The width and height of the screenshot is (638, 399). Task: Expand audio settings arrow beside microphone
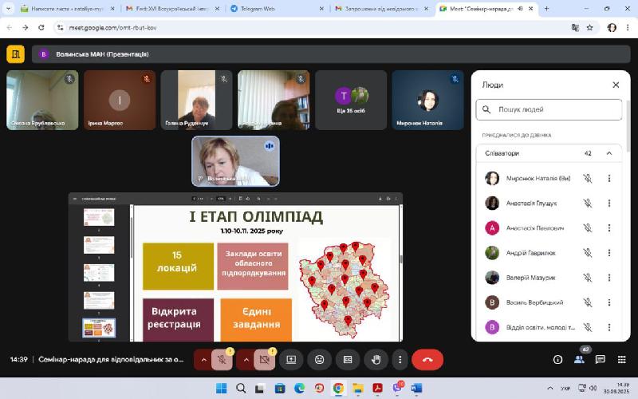[x=203, y=360]
